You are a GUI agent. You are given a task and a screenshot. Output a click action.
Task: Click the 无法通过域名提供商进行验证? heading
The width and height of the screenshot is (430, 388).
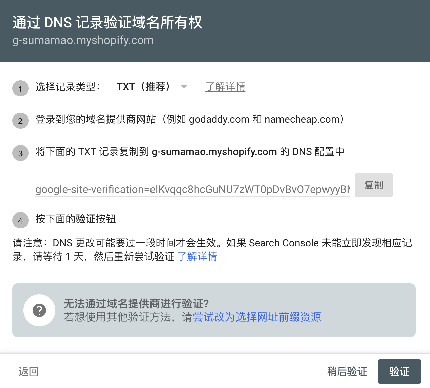pyautogui.click(x=136, y=304)
